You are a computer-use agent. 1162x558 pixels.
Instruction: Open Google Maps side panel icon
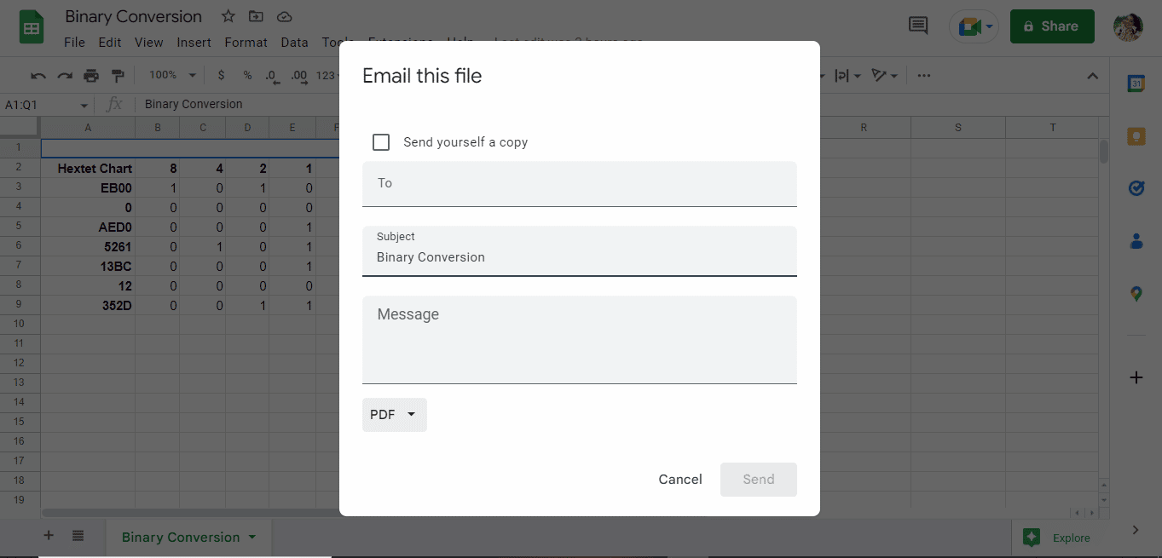click(x=1136, y=294)
